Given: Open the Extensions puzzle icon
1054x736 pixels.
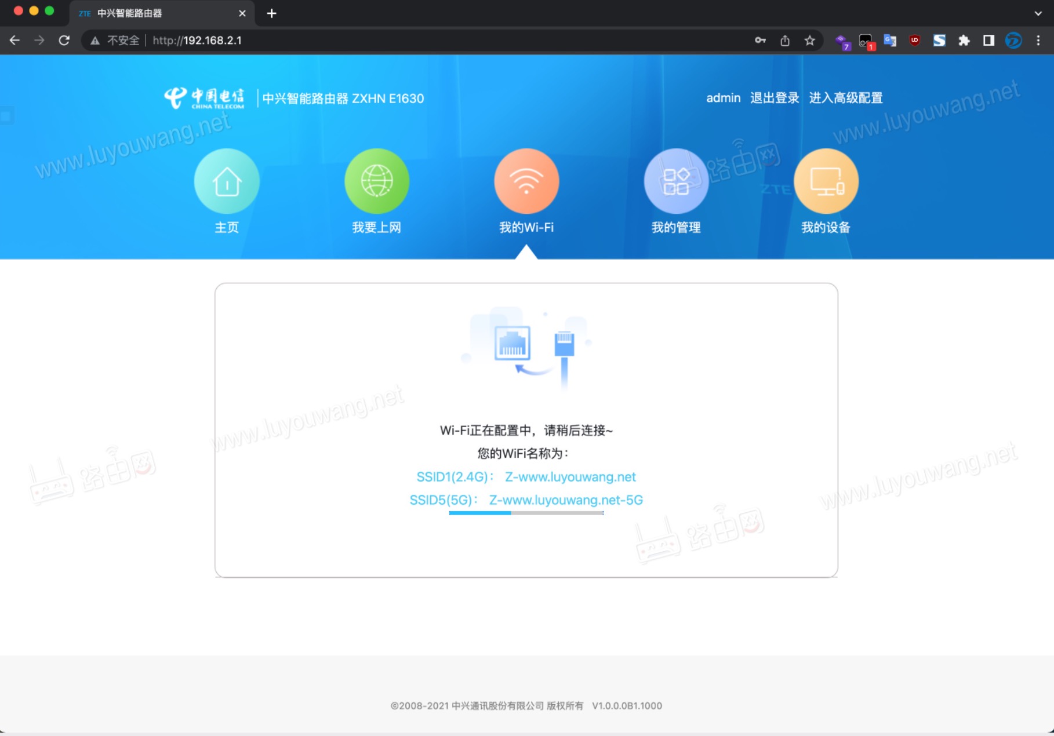Looking at the screenshot, I should click(x=965, y=41).
